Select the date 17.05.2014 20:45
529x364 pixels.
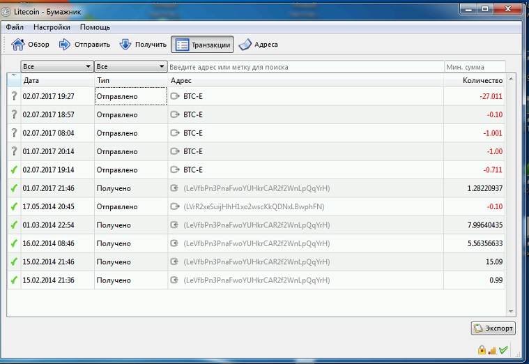coord(48,206)
